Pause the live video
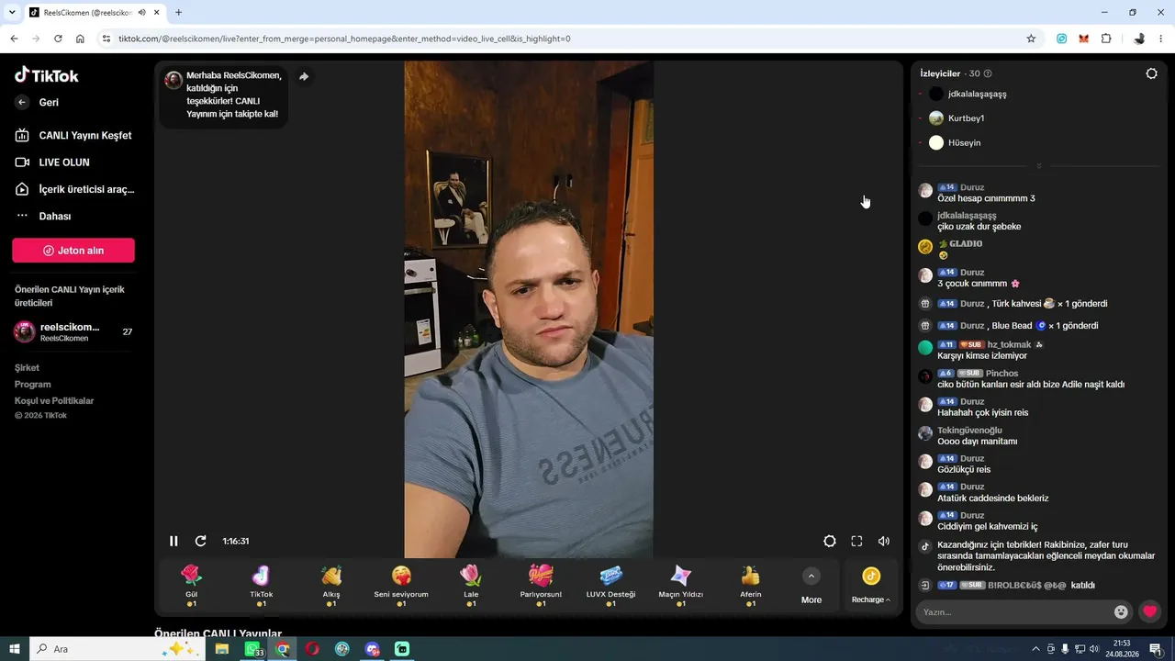The image size is (1175, 661). pos(173,541)
